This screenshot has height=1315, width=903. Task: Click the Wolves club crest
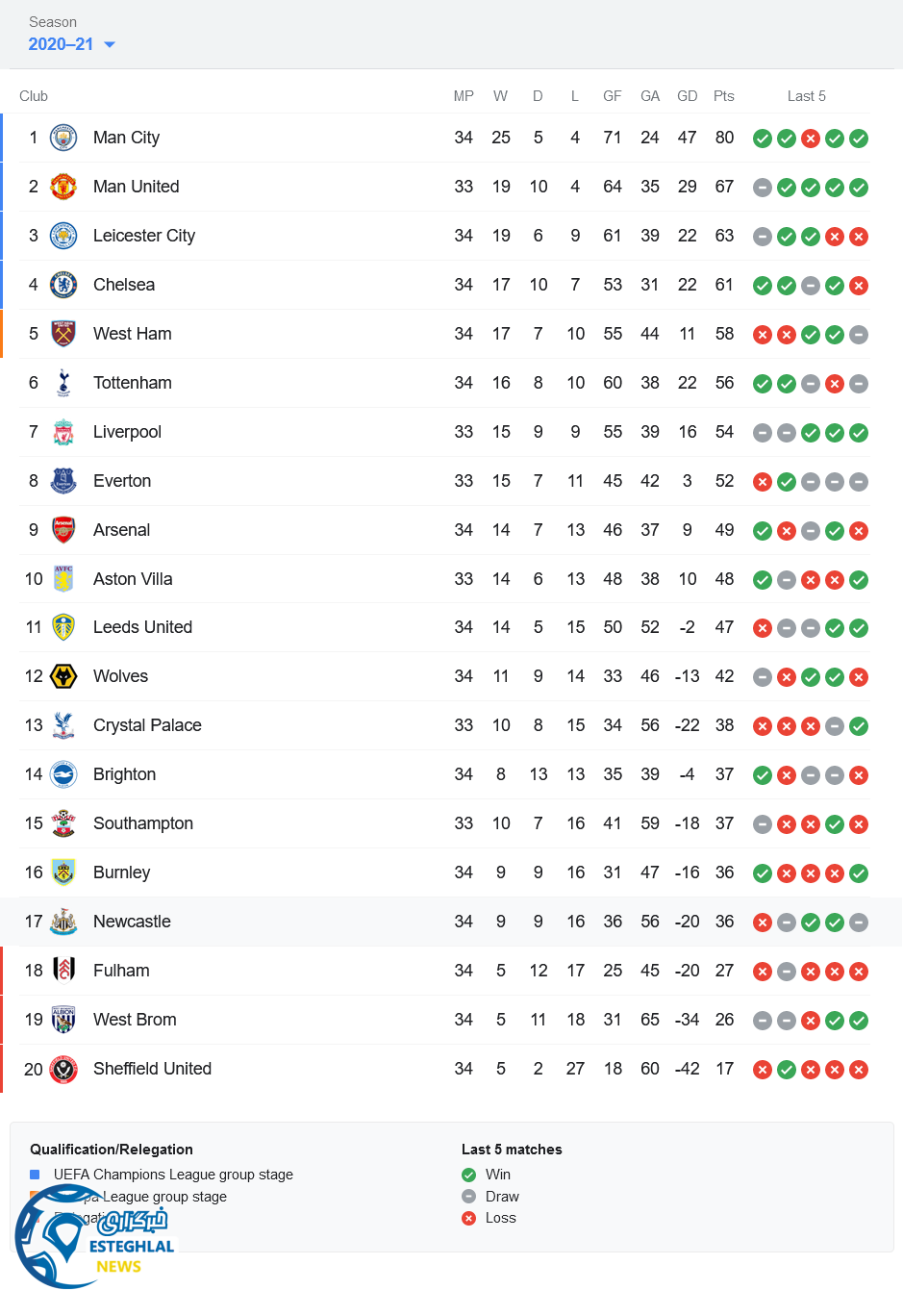click(63, 676)
